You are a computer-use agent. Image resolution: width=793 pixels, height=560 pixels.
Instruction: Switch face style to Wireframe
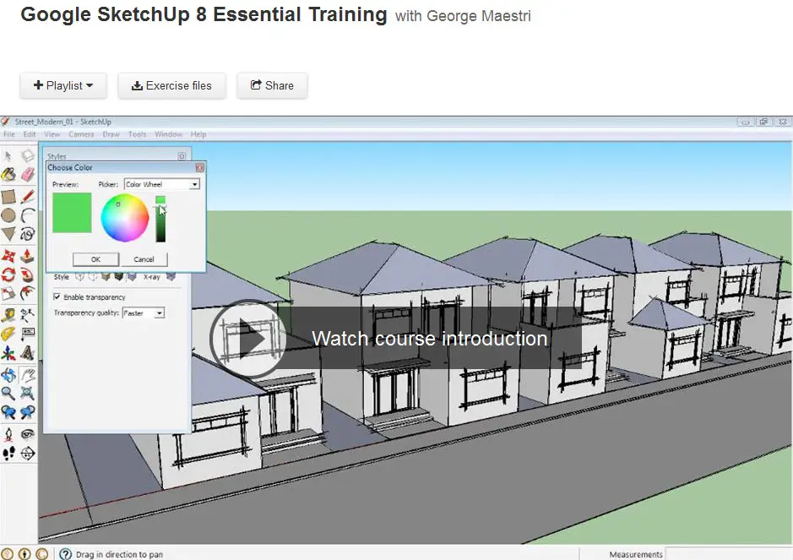pyautogui.click(x=79, y=277)
